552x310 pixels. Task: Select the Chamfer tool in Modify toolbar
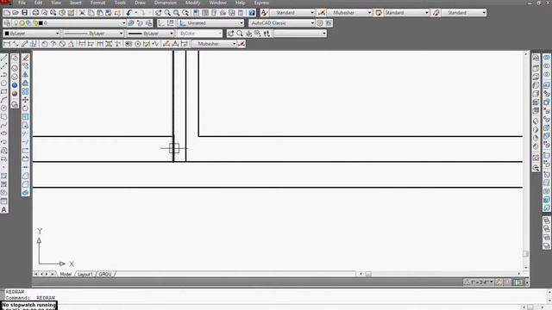25,176
